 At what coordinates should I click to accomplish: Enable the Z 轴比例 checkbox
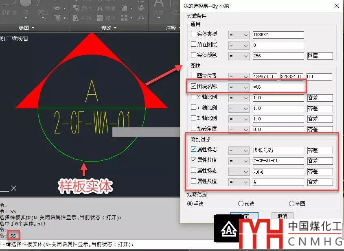(x=193, y=118)
